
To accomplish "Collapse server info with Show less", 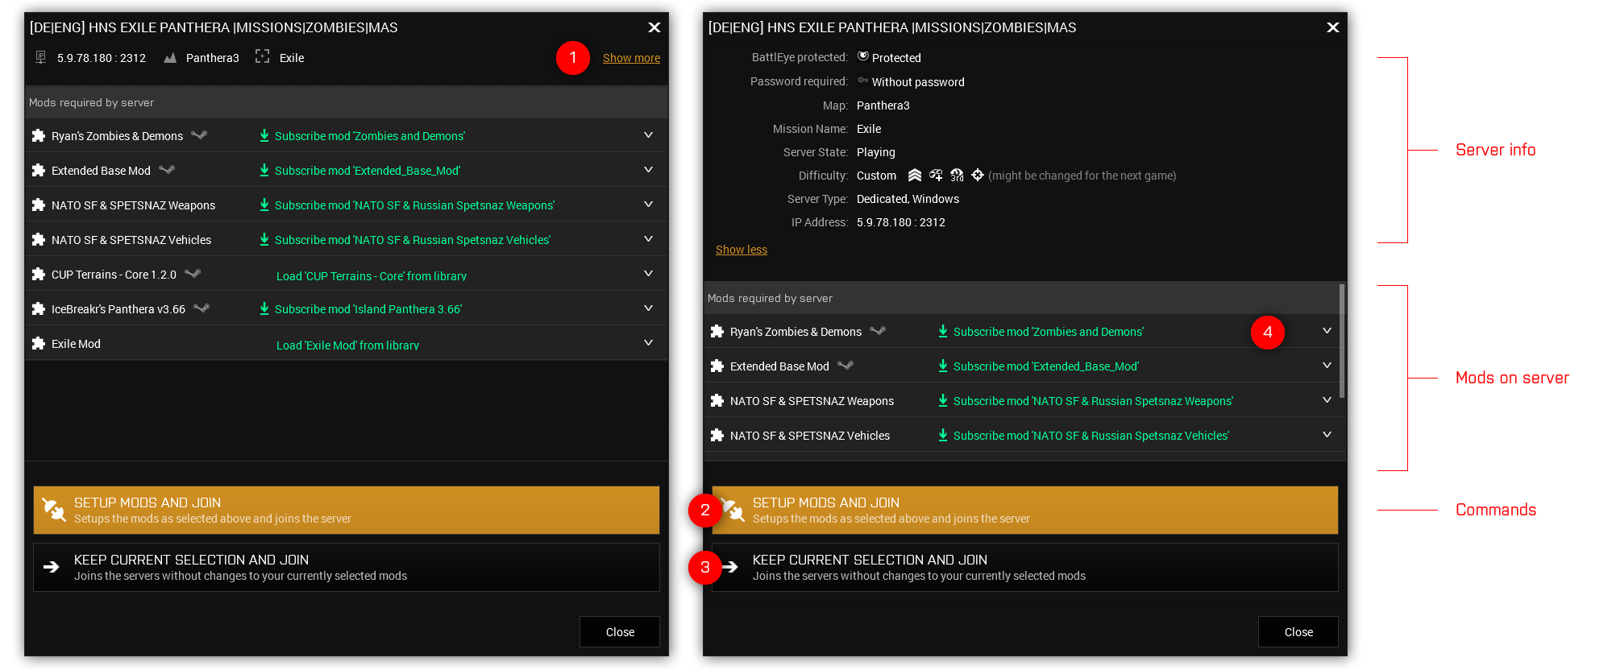I will click(741, 250).
